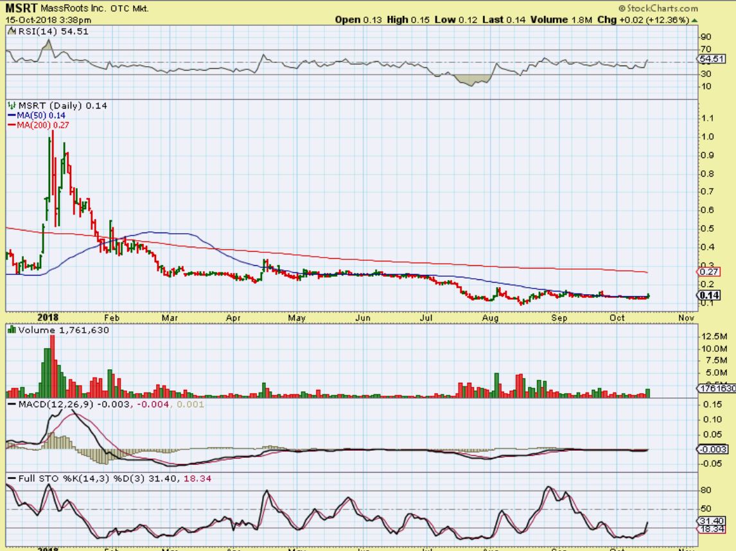The width and height of the screenshot is (736, 551).
Task: Click the Chg +0.02 (+12.36%) value
Action: coord(643,20)
